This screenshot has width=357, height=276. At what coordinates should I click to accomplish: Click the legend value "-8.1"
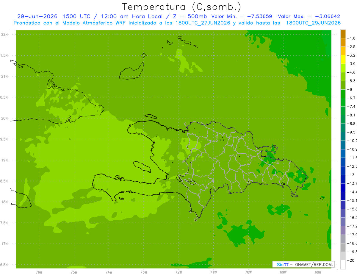point(352,115)
